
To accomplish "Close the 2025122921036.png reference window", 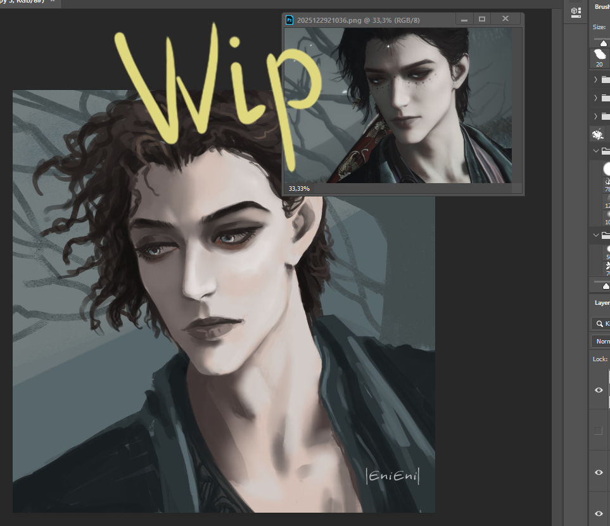I will click(505, 20).
